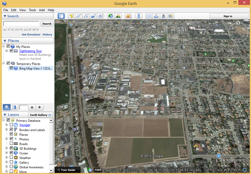
Task: Click the magnifier icon below the Places panel
Action: [7, 107]
